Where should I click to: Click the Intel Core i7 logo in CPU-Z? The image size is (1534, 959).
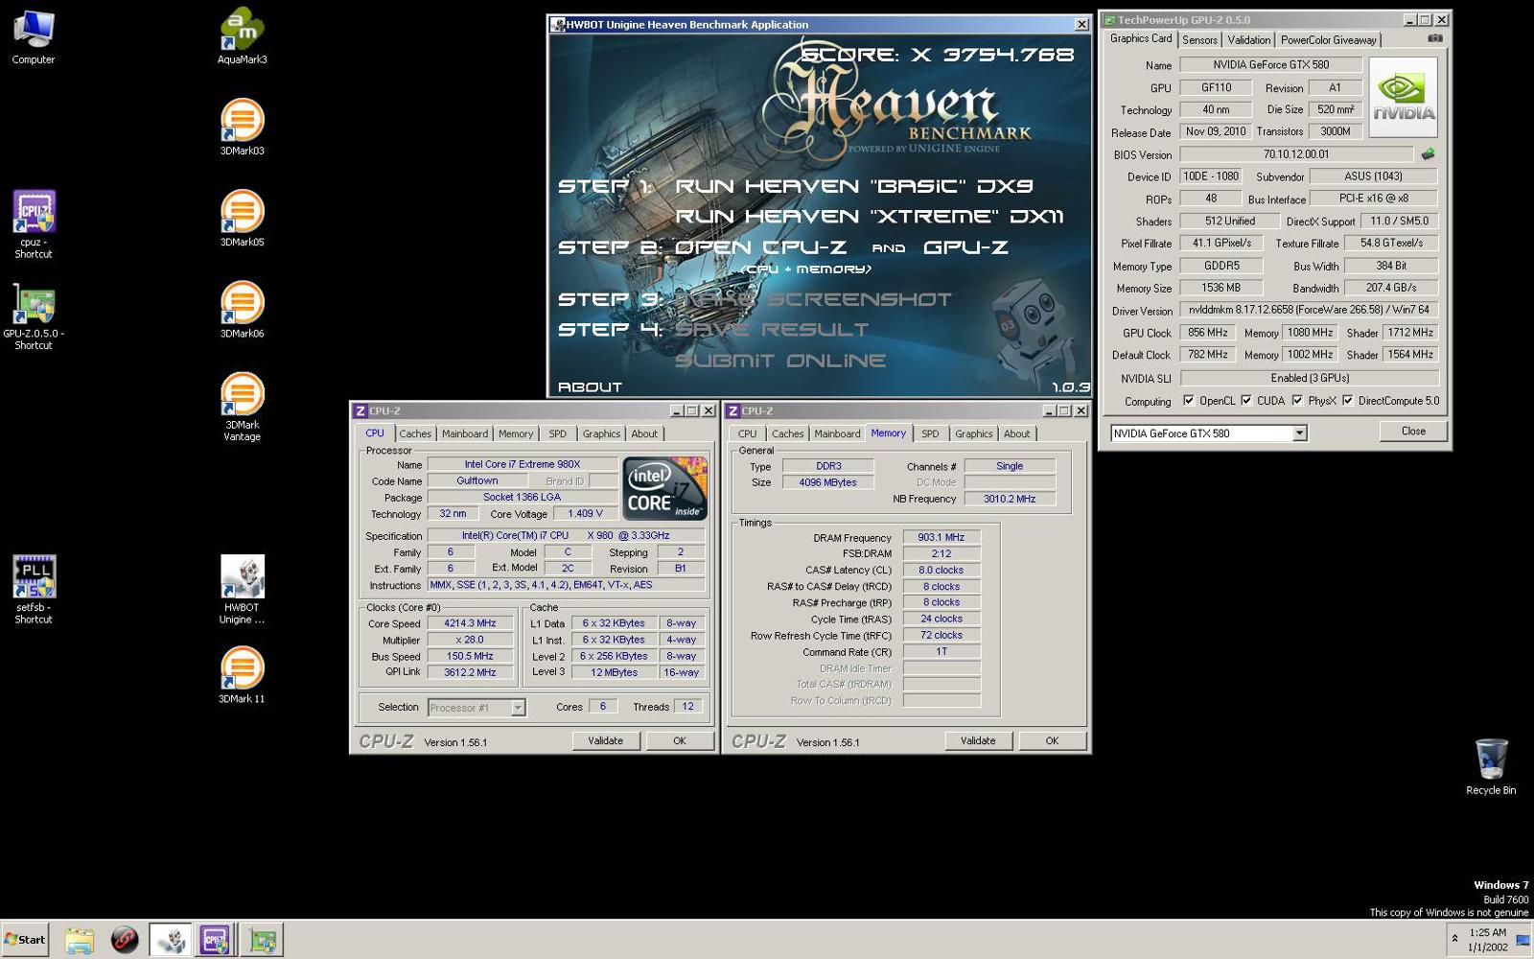coord(664,488)
